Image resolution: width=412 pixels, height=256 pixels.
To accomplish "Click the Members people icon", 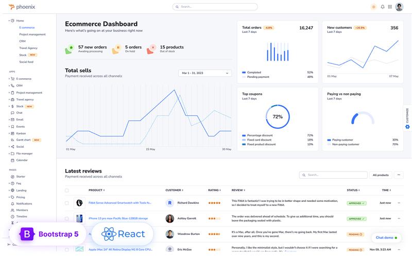I will point(12,210).
